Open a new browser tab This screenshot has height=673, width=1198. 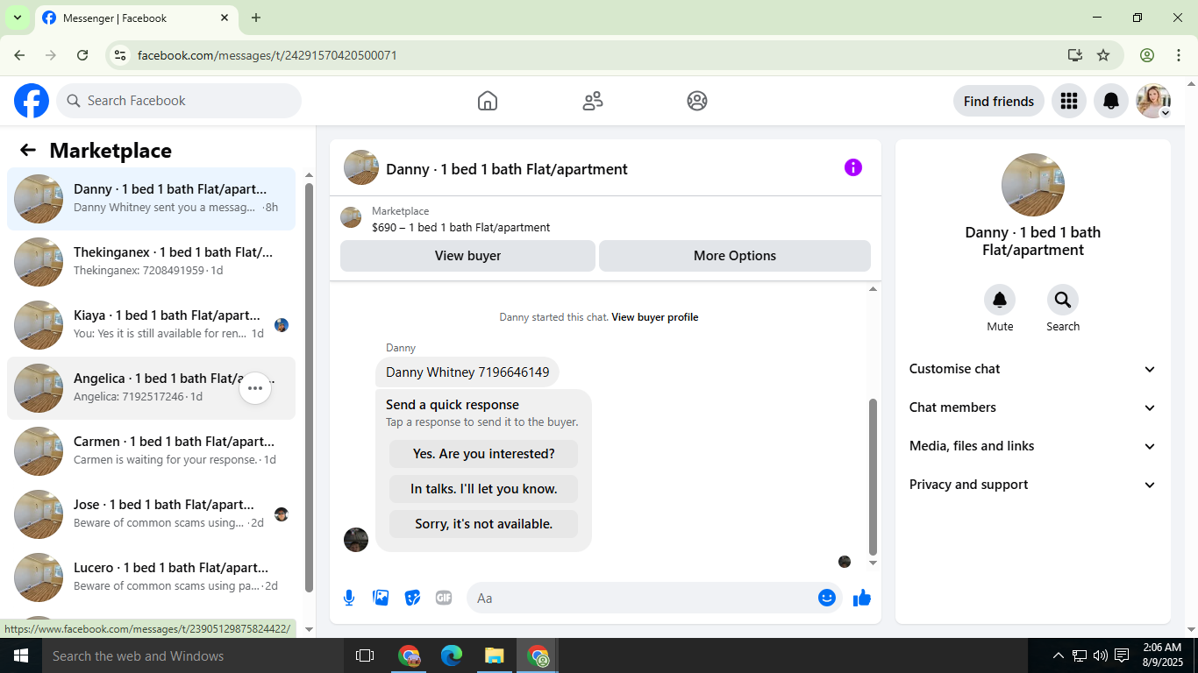256,18
